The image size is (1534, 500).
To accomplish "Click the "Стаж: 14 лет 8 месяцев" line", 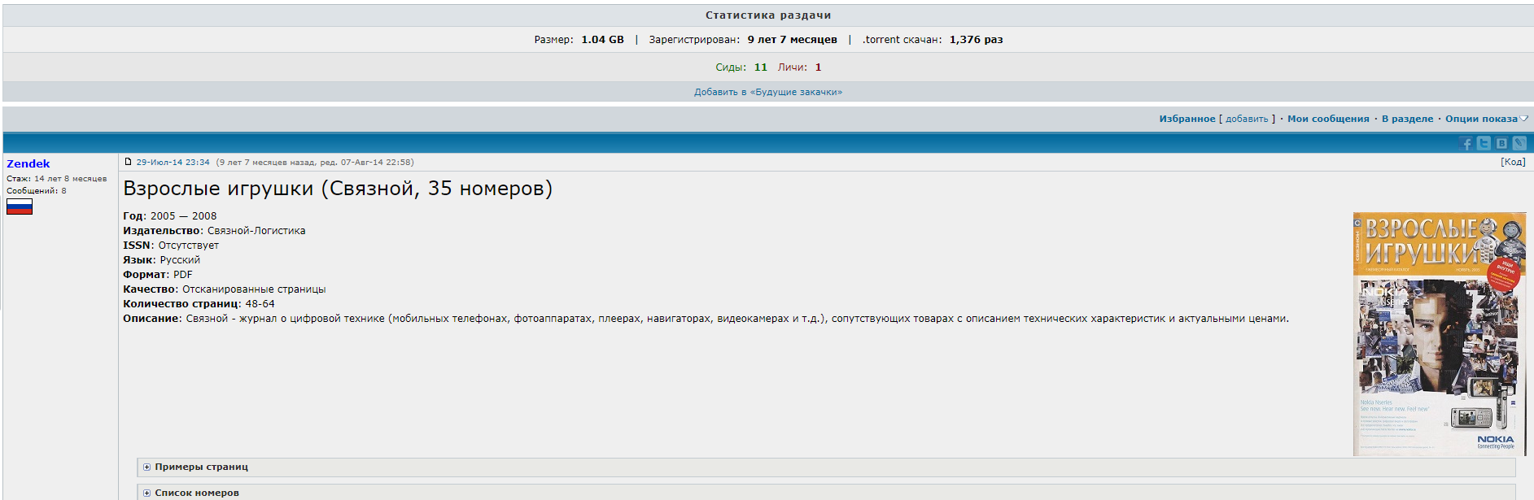I will [x=57, y=179].
